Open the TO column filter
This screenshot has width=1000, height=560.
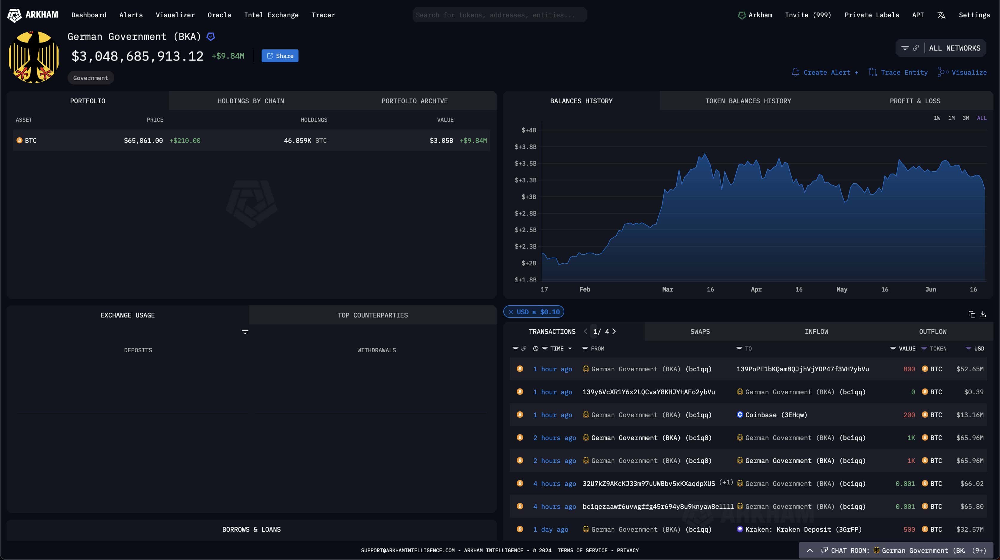tap(739, 348)
